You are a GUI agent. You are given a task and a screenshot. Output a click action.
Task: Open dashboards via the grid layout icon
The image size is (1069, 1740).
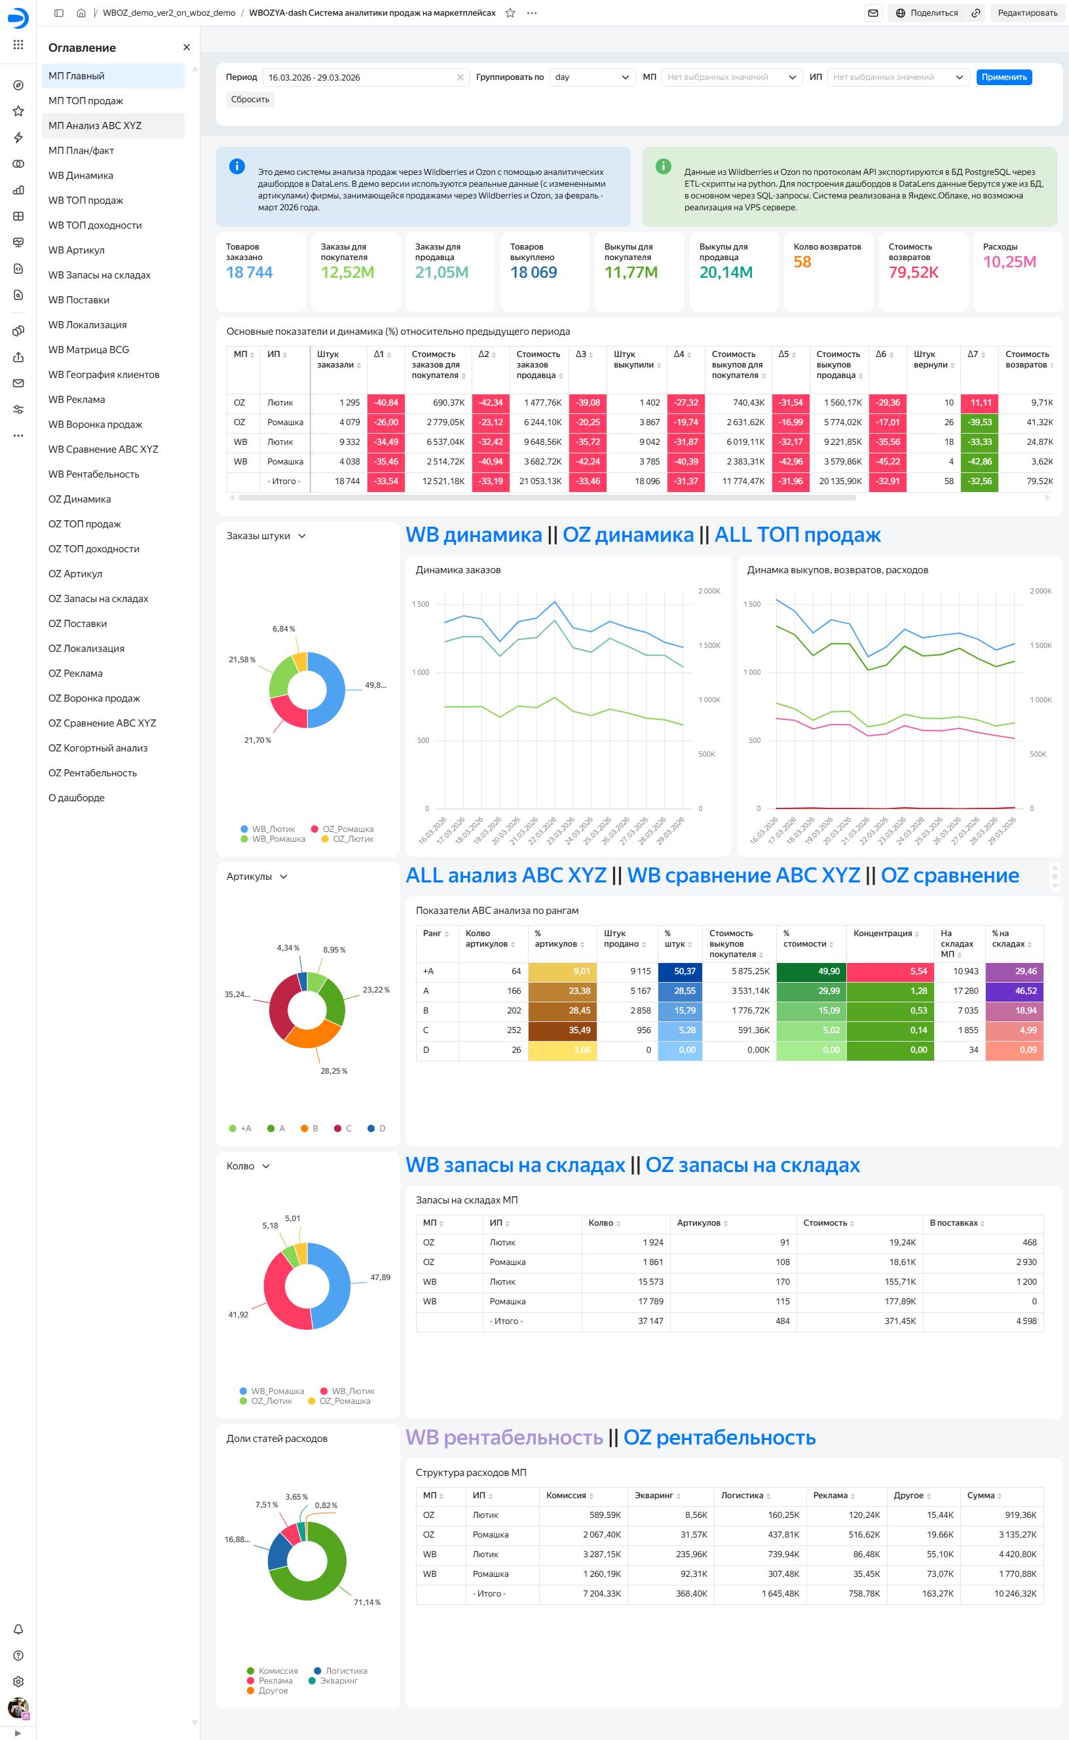click(x=18, y=216)
